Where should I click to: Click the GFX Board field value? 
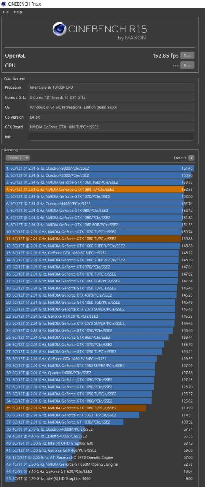[111, 127]
